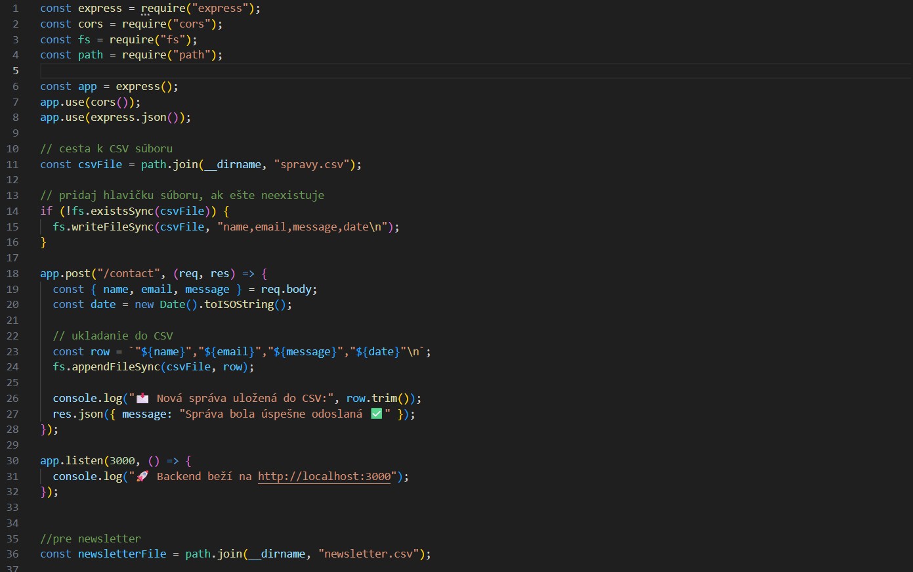Click the rocket emoji before Backend

tap(142, 477)
